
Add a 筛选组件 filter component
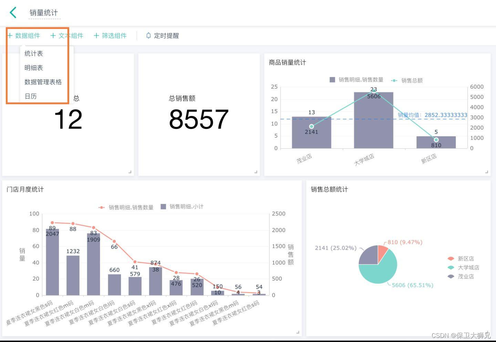click(x=110, y=35)
